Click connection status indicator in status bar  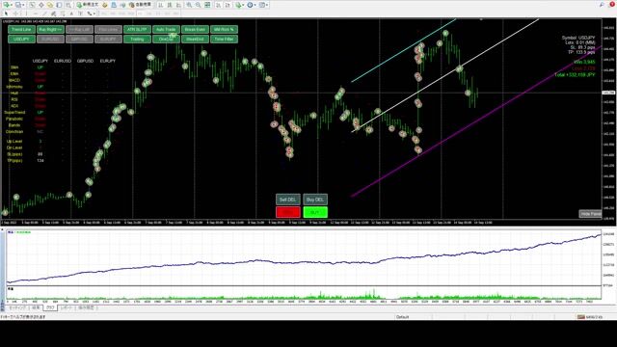pos(590,317)
